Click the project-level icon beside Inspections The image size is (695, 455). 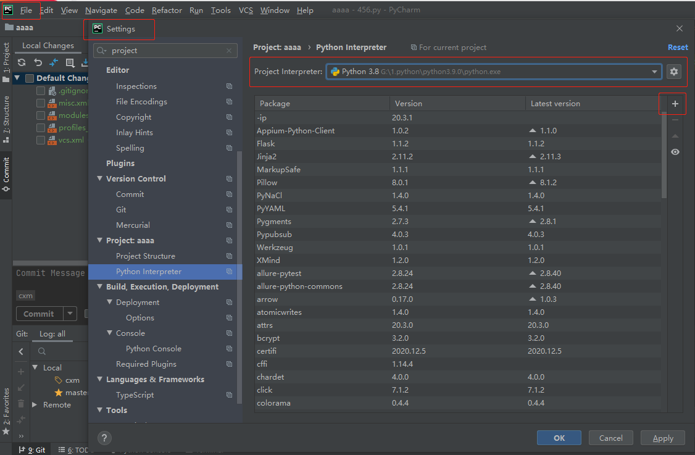(x=229, y=86)
